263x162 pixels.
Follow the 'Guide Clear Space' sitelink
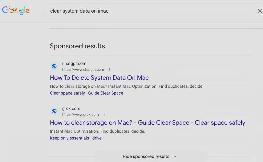click(106, 93)
